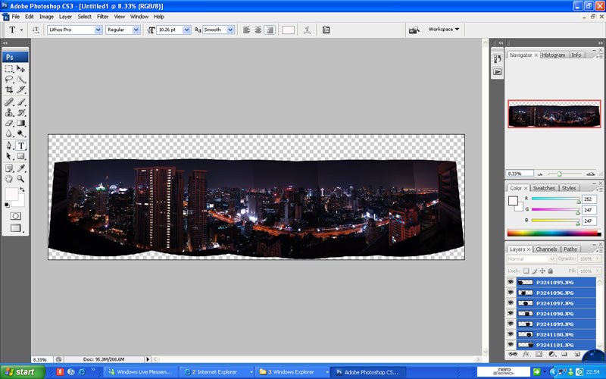The width and height of the screenshot is (606, 379).
Task: Select the Rectangle shape tool
Action: [21, 156]
